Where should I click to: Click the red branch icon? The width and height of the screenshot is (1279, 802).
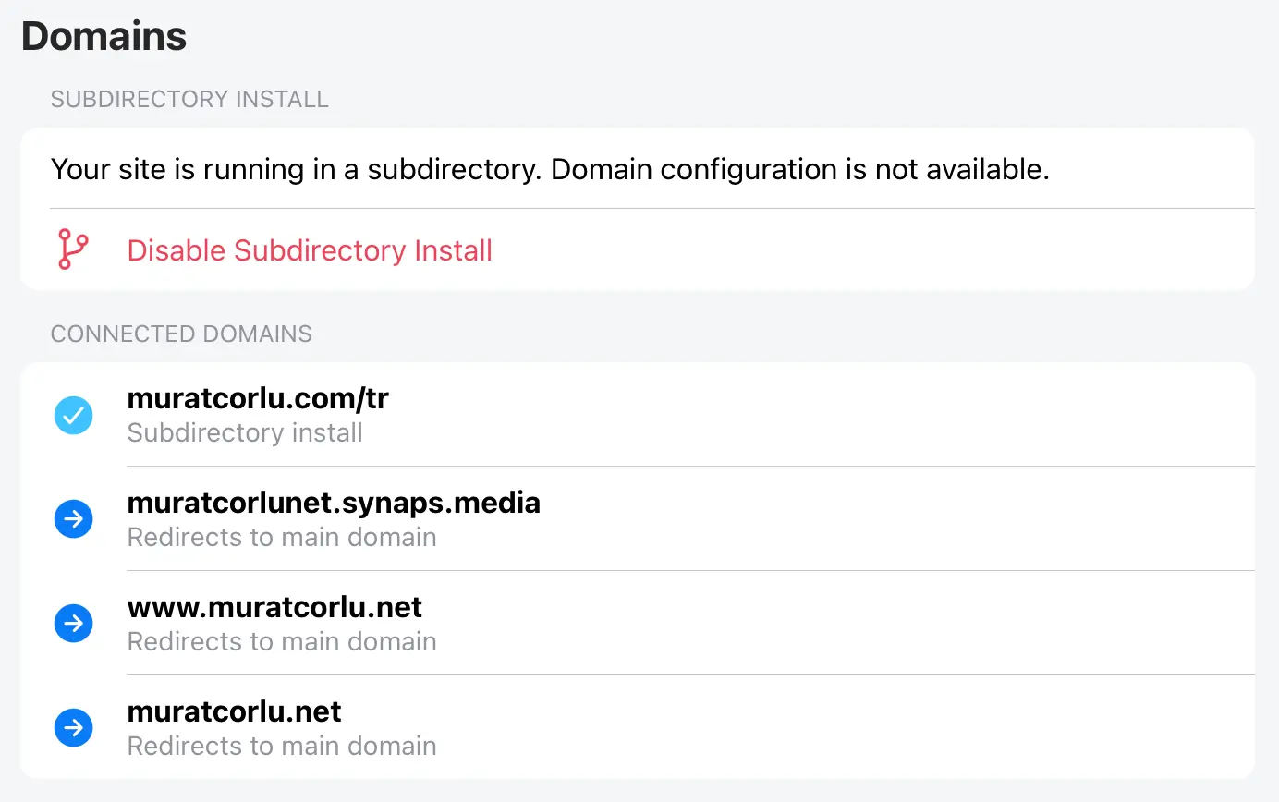(x=72, y=250)
